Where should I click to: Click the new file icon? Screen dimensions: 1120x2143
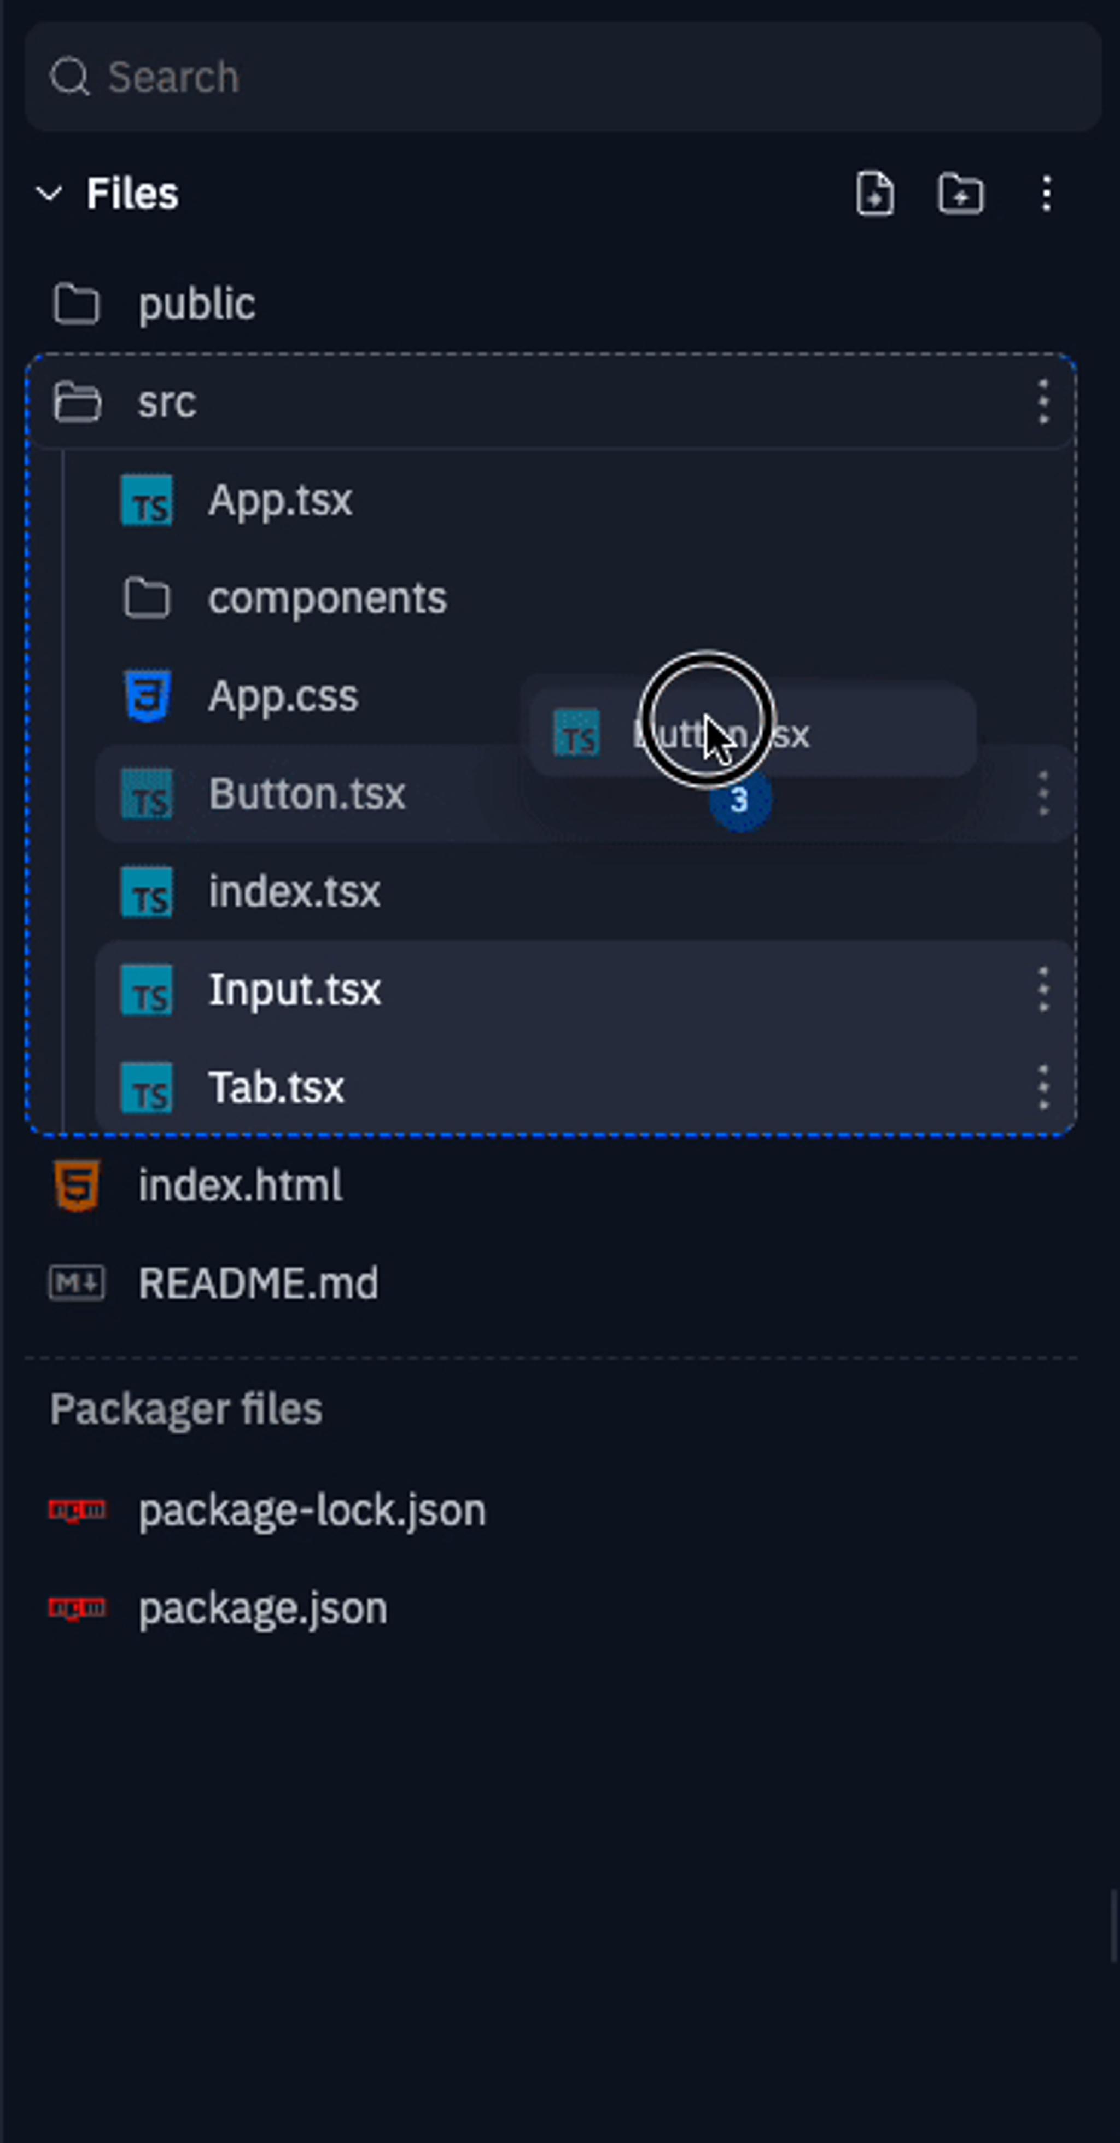pos(874,194)
